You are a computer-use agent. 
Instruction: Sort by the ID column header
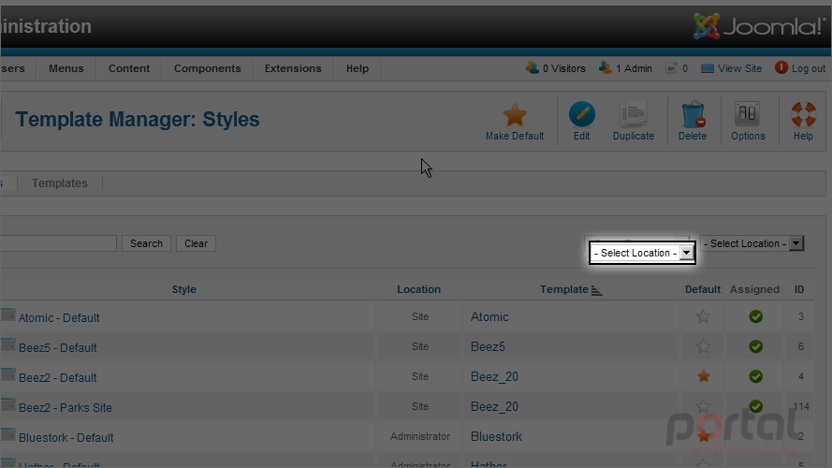coord(799,289)
